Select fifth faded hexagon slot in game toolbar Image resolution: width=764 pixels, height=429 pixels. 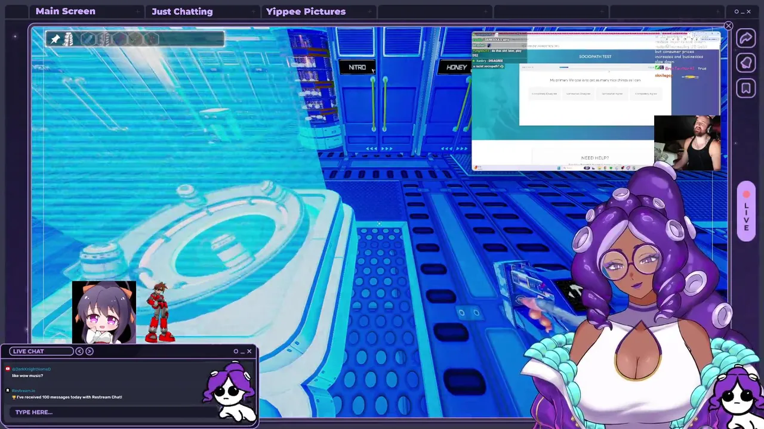[x=151, y=39]
